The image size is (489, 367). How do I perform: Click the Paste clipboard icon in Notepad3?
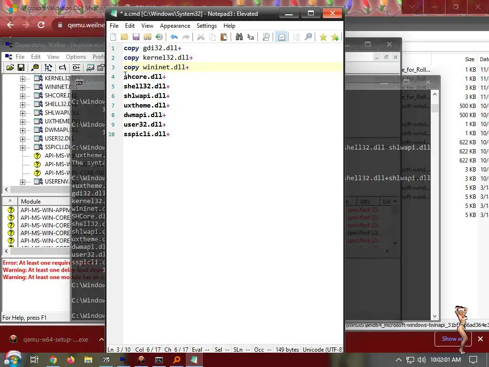coord(223,37)
